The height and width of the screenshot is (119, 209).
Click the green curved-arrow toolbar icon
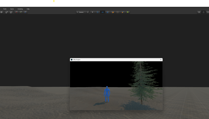pyautogui.click(x=21, y=12)
